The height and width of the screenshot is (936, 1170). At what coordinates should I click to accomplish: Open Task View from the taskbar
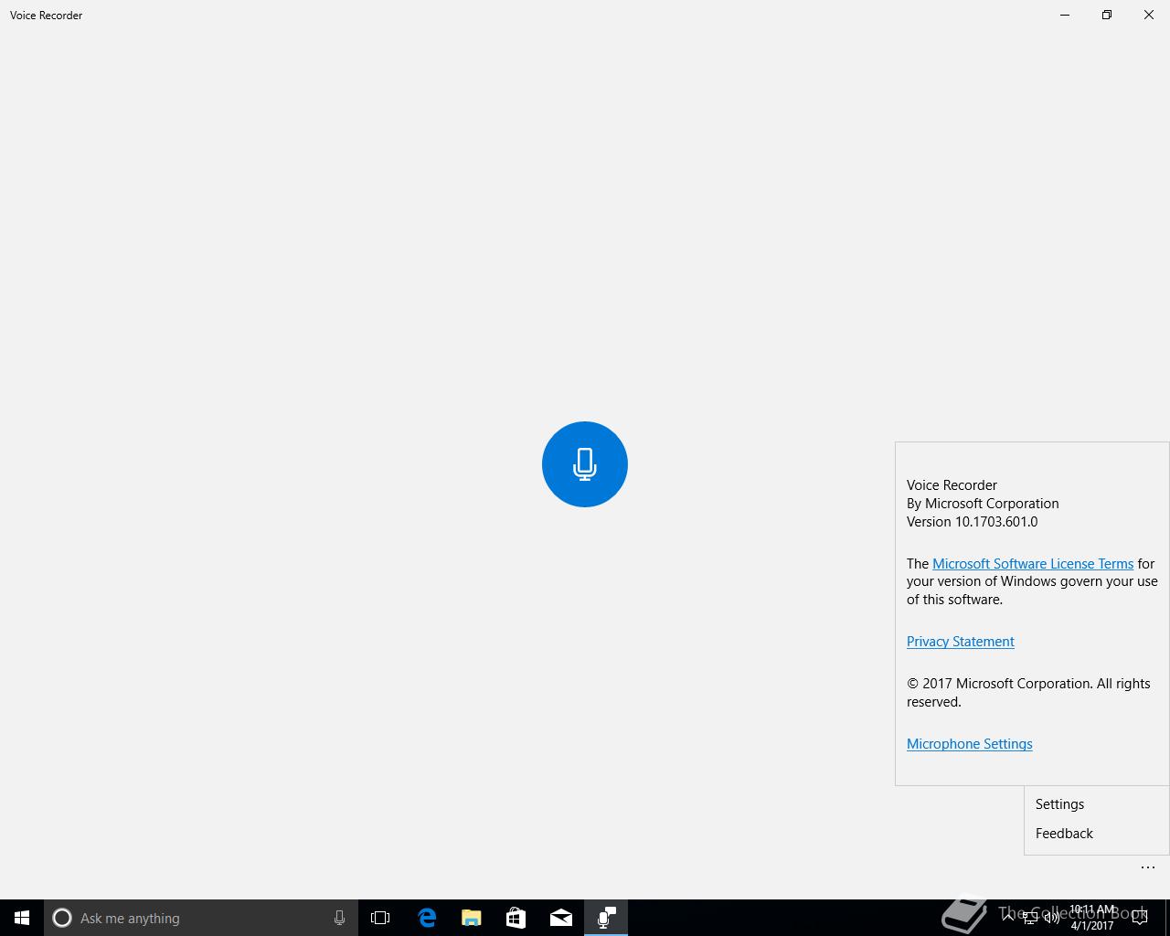[380, 918]
